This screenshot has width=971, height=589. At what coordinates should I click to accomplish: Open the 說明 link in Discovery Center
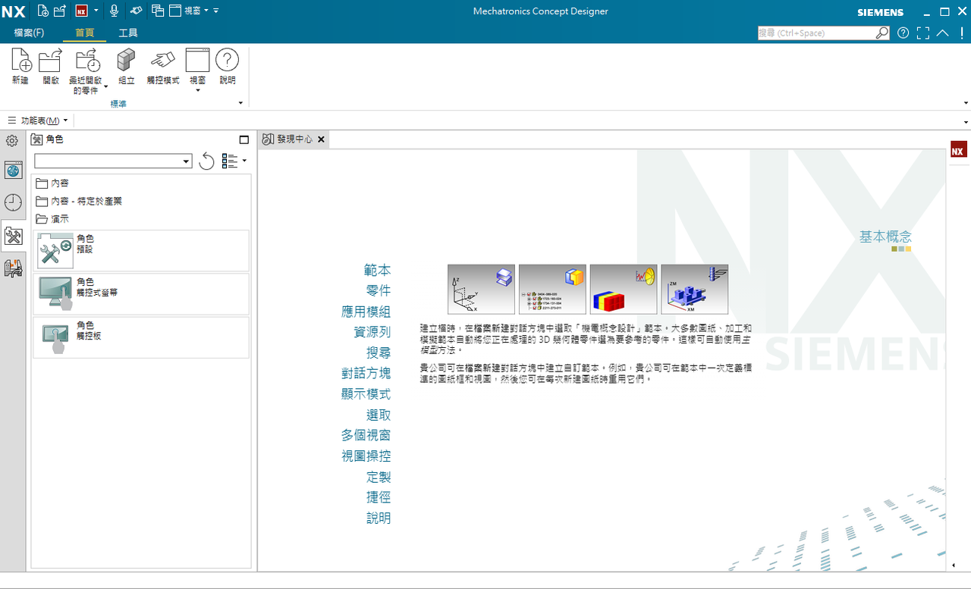click(x=379, y=518)
